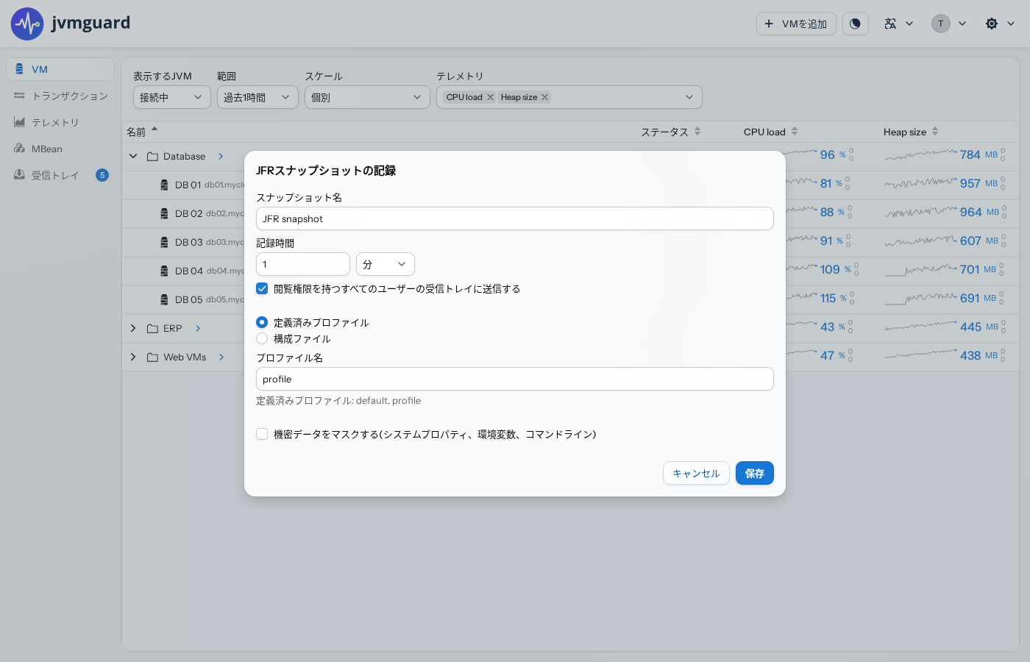Open the テレメトリ multi-select dropdown arrow
The height and width of the screenshot is (662, 1030).
(x=689, y=97)
